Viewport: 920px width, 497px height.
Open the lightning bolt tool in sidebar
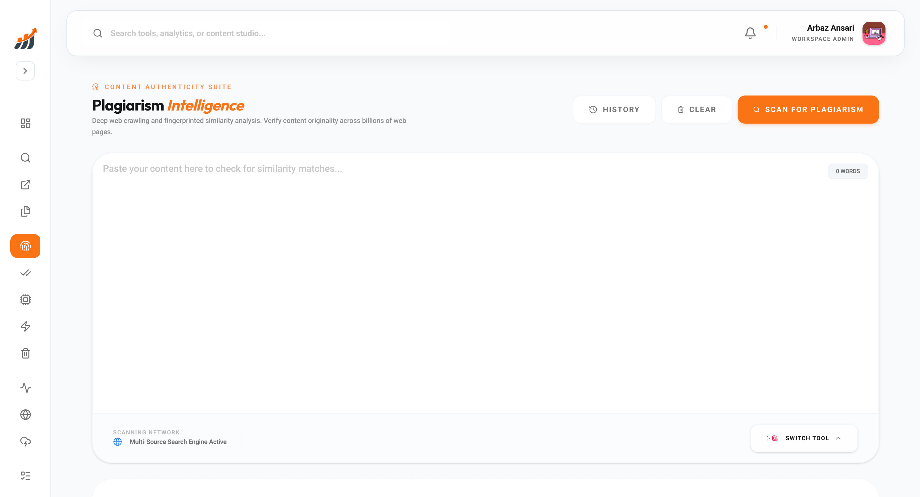[25, 326]
